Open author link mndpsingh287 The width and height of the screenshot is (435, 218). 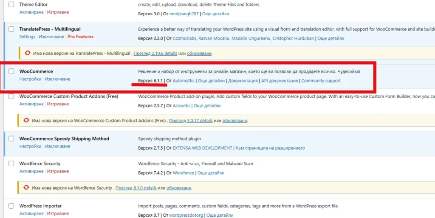[184, 14]
